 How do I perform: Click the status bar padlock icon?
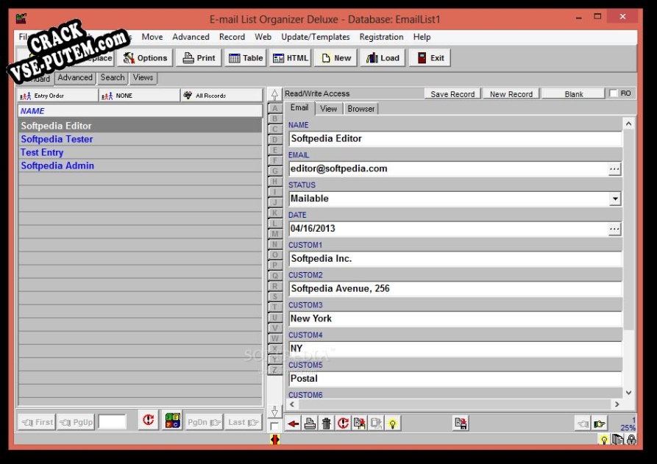tap(631, 439)
